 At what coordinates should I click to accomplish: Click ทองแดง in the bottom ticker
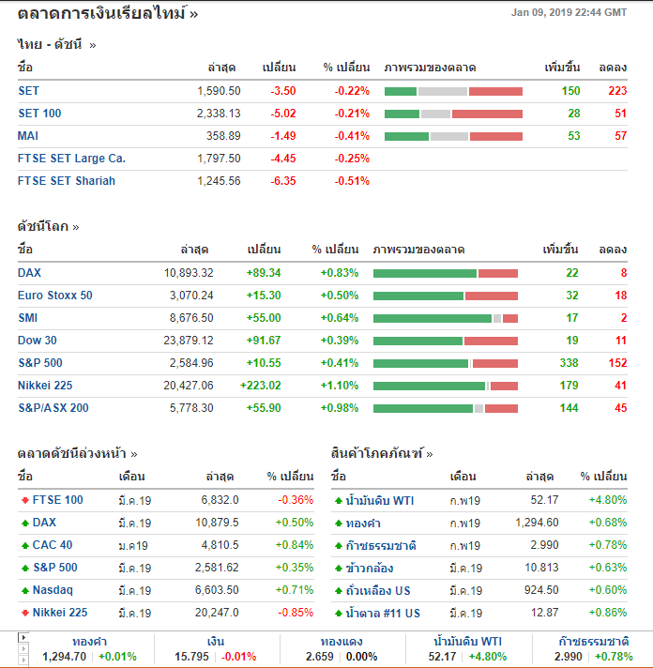[x=342, y=642]
